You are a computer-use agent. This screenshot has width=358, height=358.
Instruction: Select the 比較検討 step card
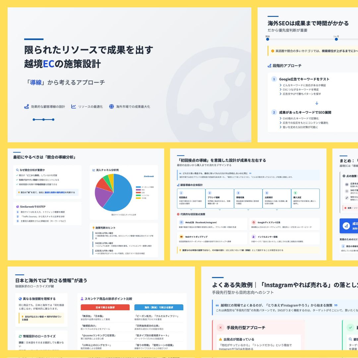pyautogui.click(x=277, y=199)
